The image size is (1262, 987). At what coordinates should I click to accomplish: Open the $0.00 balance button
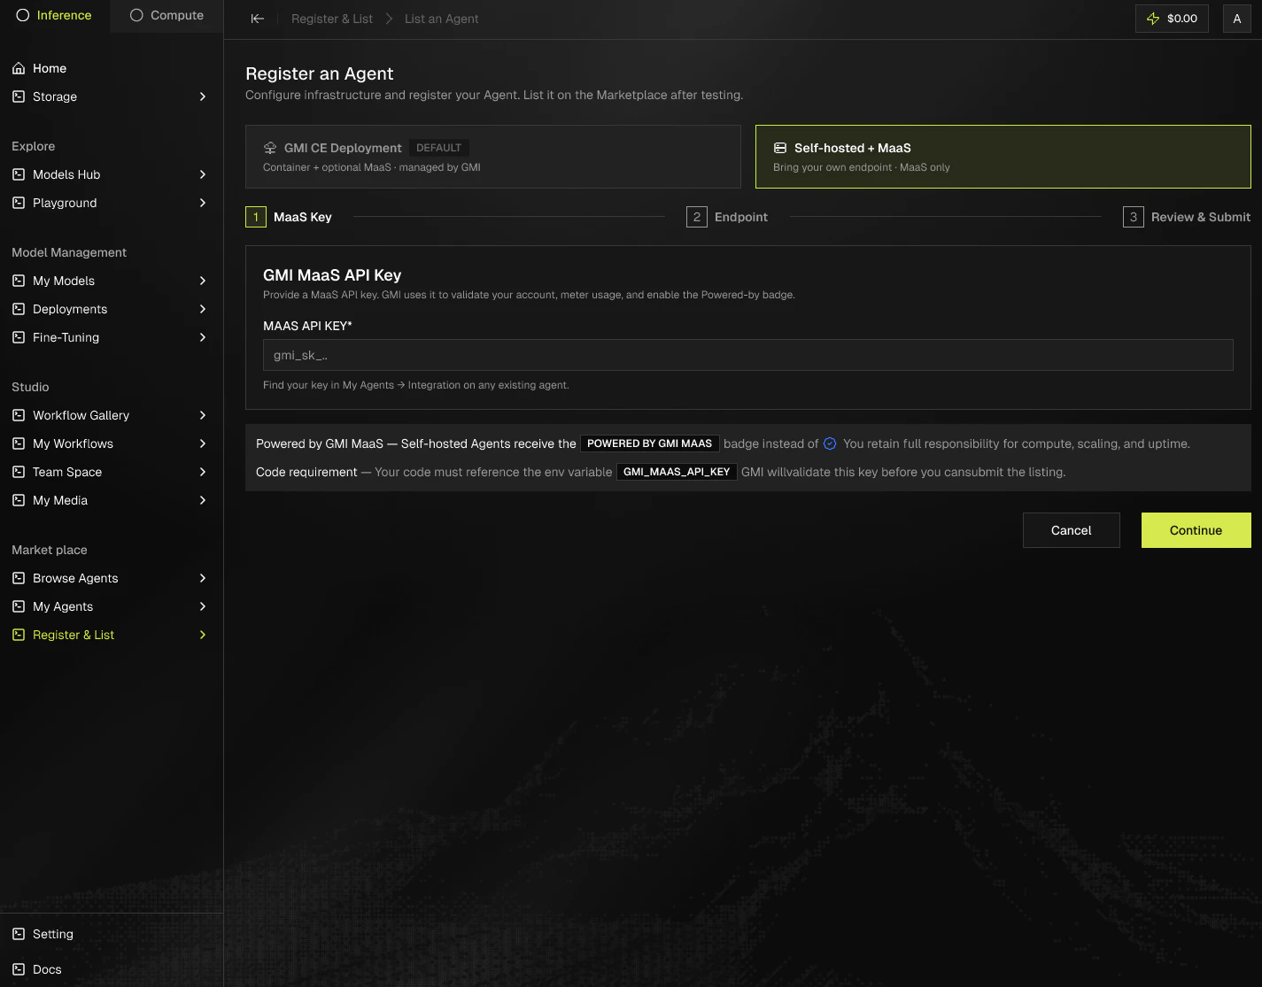[1172, 19]
